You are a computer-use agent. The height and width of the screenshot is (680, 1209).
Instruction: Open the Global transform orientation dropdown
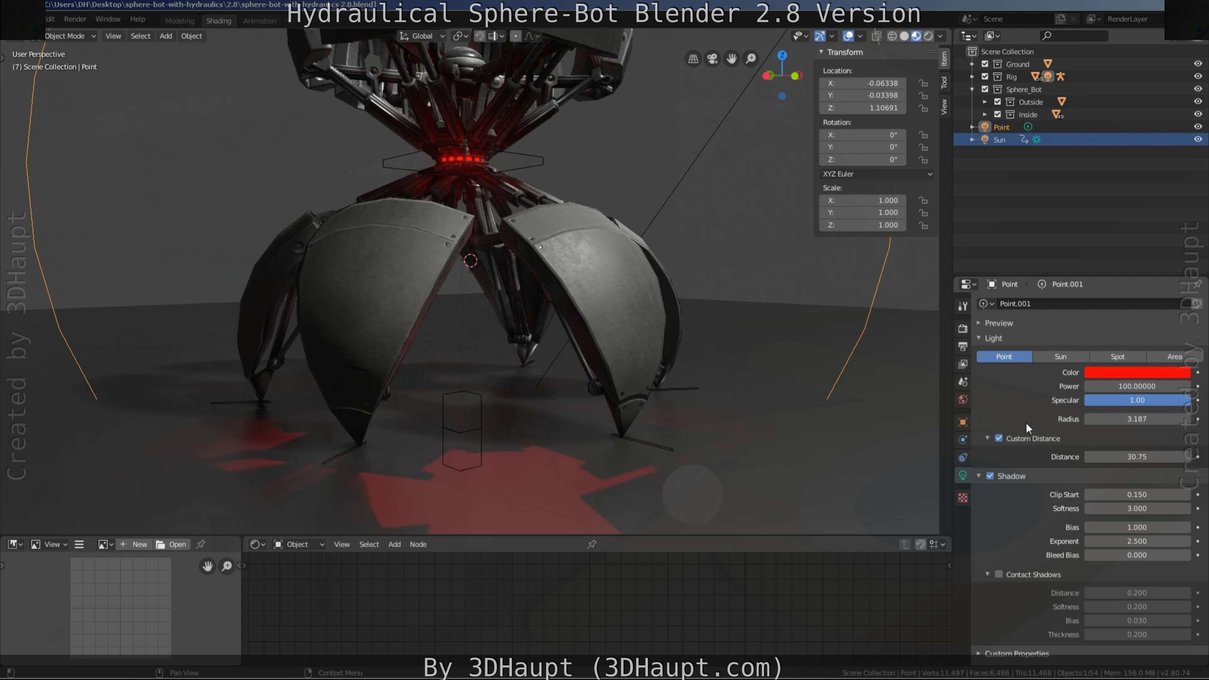[422, 36]
